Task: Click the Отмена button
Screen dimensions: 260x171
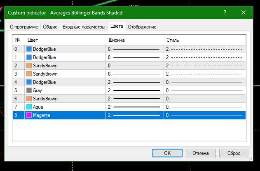Action: pos(201,153)
